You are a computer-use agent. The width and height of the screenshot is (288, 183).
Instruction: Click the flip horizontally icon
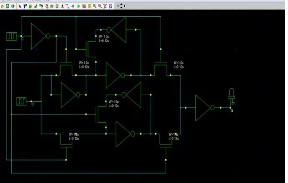[x=52, y=7]
